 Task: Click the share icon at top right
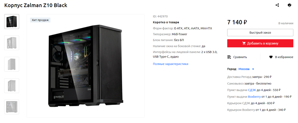(277, 5)
